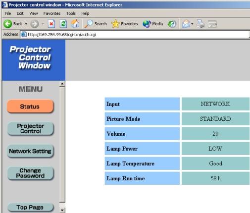
Task: Open Network Setting from the menu
Action: (x=30, y=151)
